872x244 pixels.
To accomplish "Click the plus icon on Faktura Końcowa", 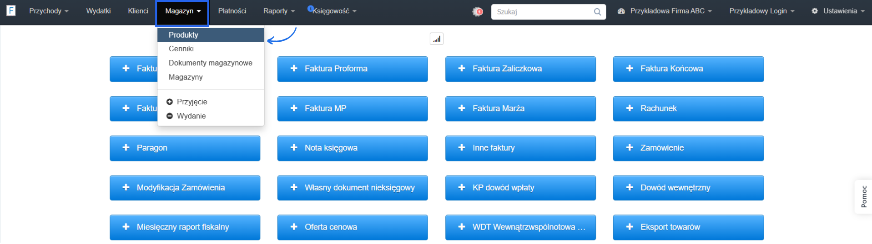I will click(x=630, y=68).
